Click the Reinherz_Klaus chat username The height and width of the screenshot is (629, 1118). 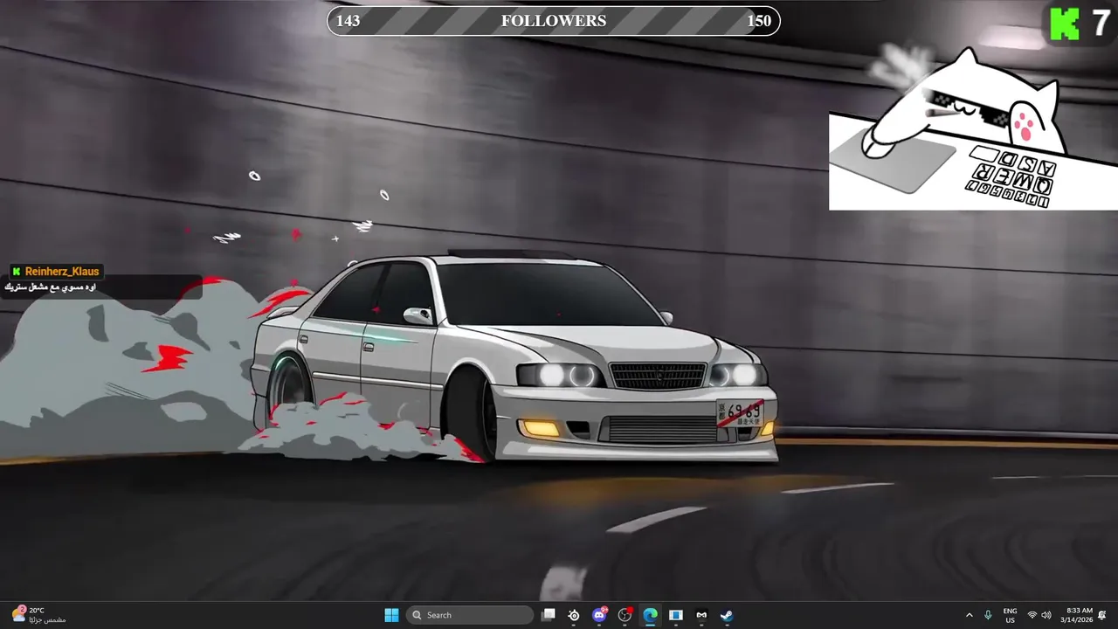[x=62, y=272]
